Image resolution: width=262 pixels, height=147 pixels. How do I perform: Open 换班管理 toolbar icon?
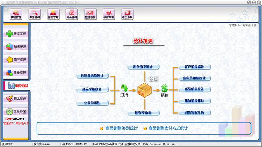(16, 14)
